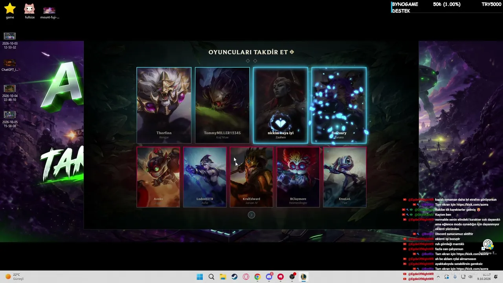The image size is (503, 283).
Task: Open Discord from the taskbar
Action: [269, 277]
